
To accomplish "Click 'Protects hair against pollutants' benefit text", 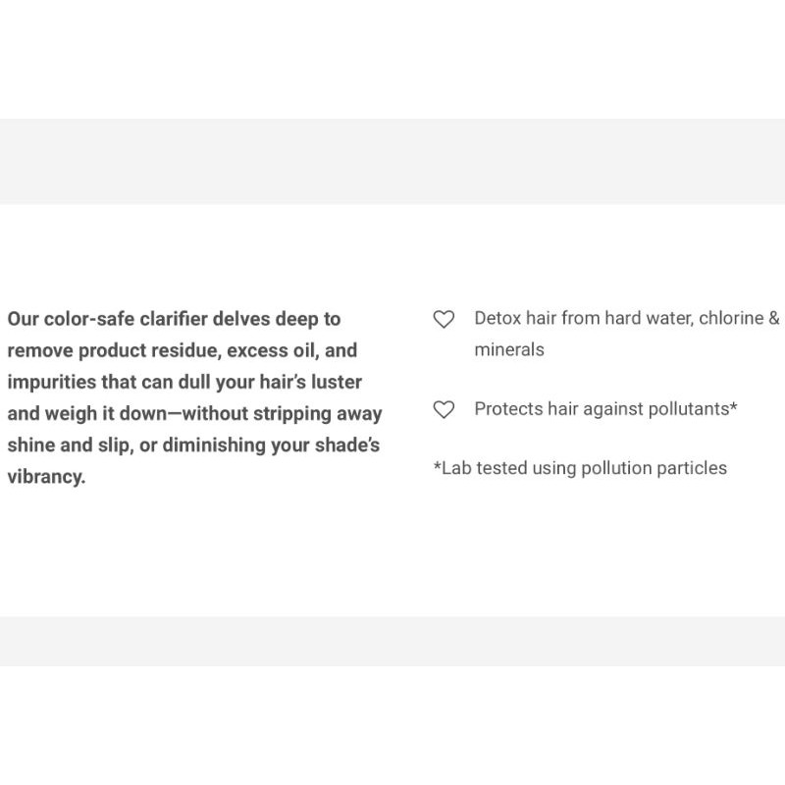I will [605, 409].
